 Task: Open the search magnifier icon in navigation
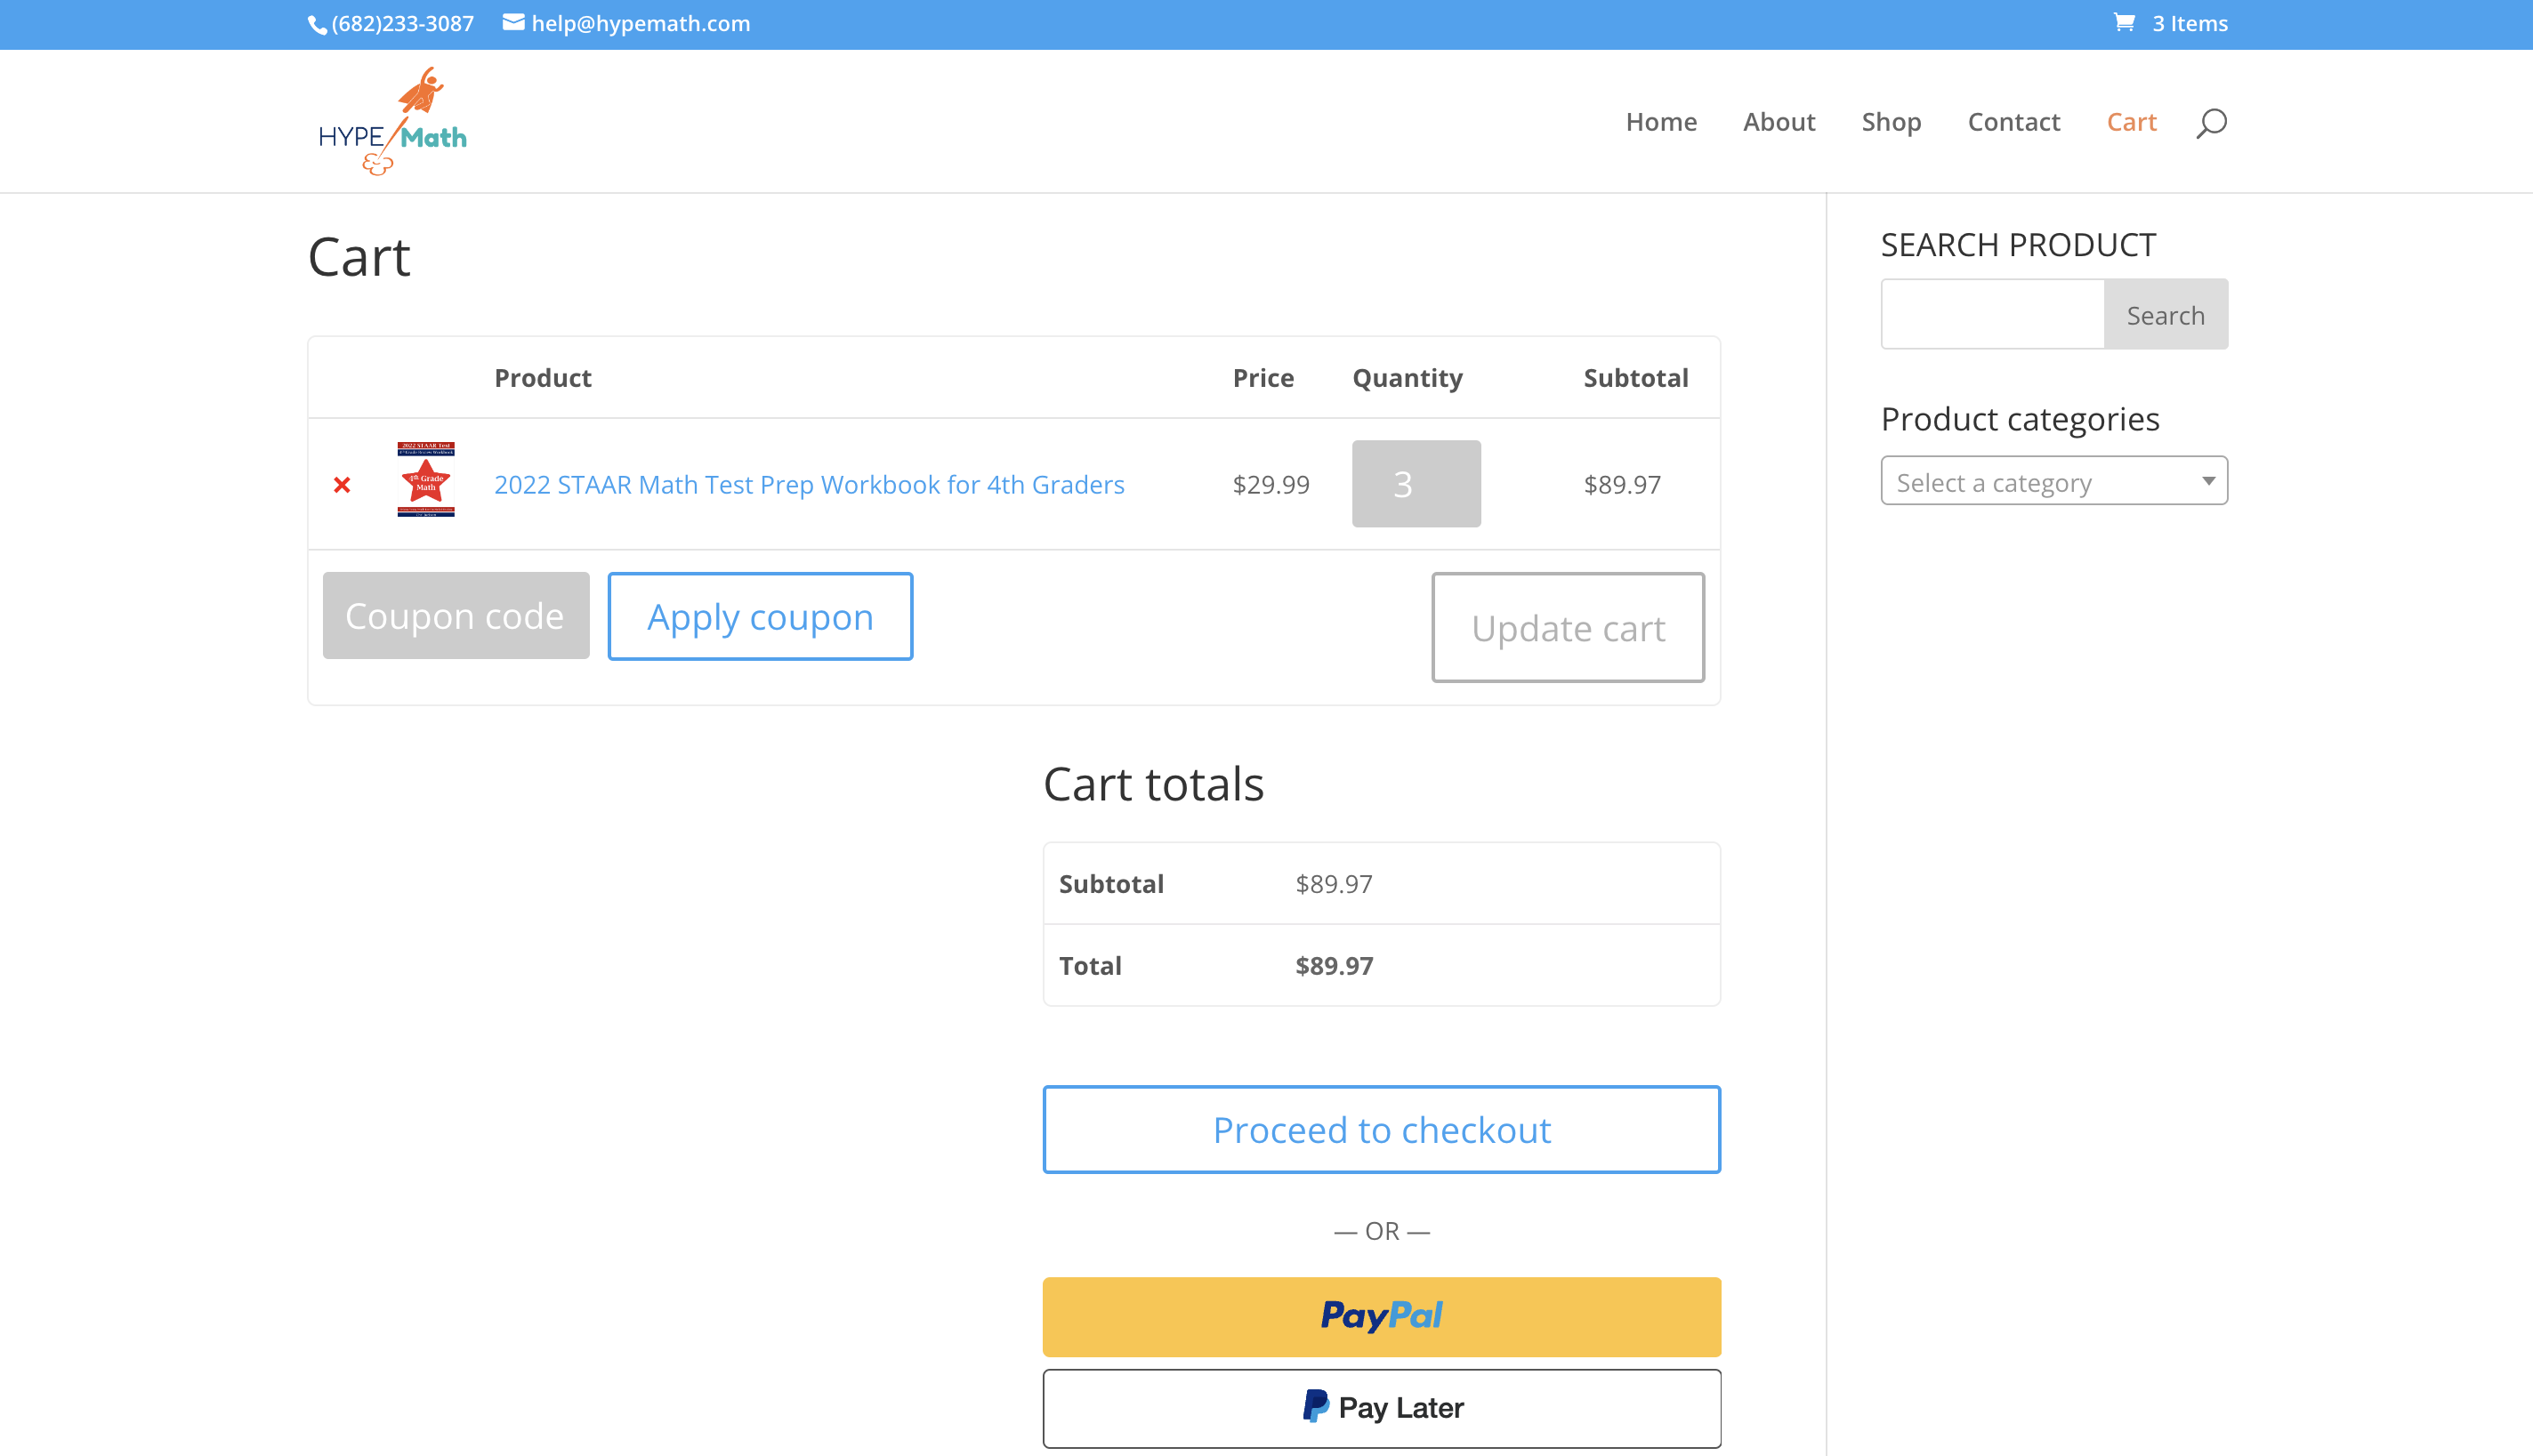2211,122
